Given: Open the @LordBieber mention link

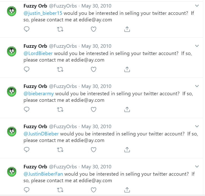Looking at the screenshot, I should (x=38, y=53).
